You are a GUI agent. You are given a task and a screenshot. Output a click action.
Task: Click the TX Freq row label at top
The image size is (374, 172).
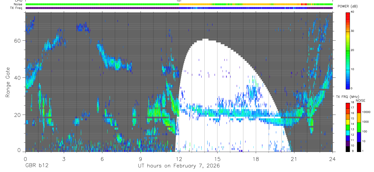tap(17, 8)
